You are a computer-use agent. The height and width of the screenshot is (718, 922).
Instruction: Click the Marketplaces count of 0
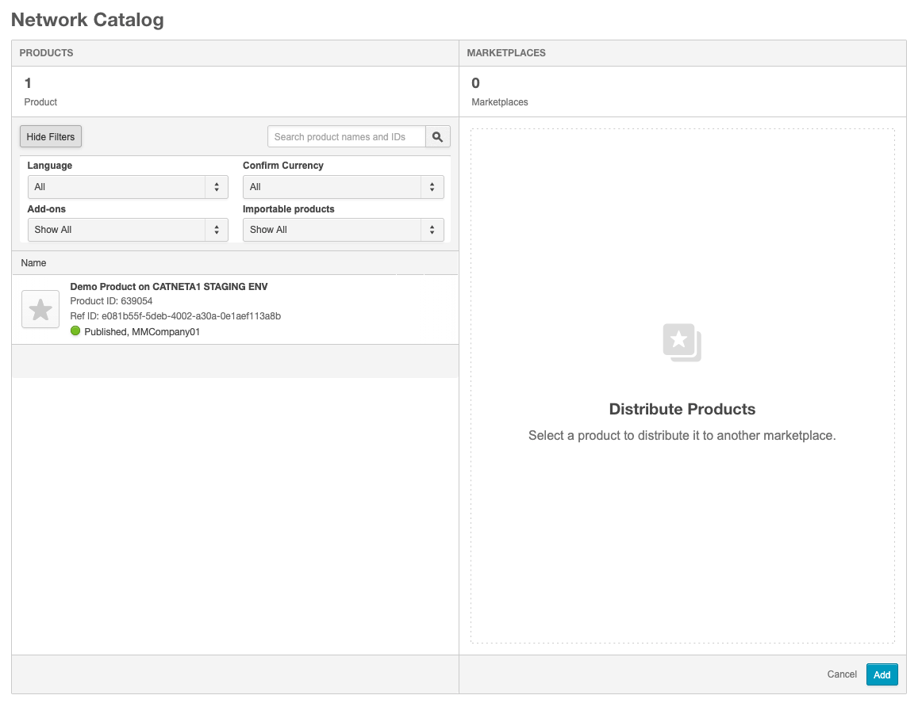click(x=476, y=83)
